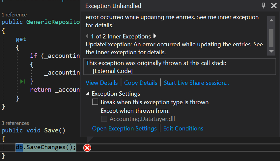The height and width of the screenshot is (161, 280).
Task: Start a Live Share session
Action: click(x=196, y=83)
